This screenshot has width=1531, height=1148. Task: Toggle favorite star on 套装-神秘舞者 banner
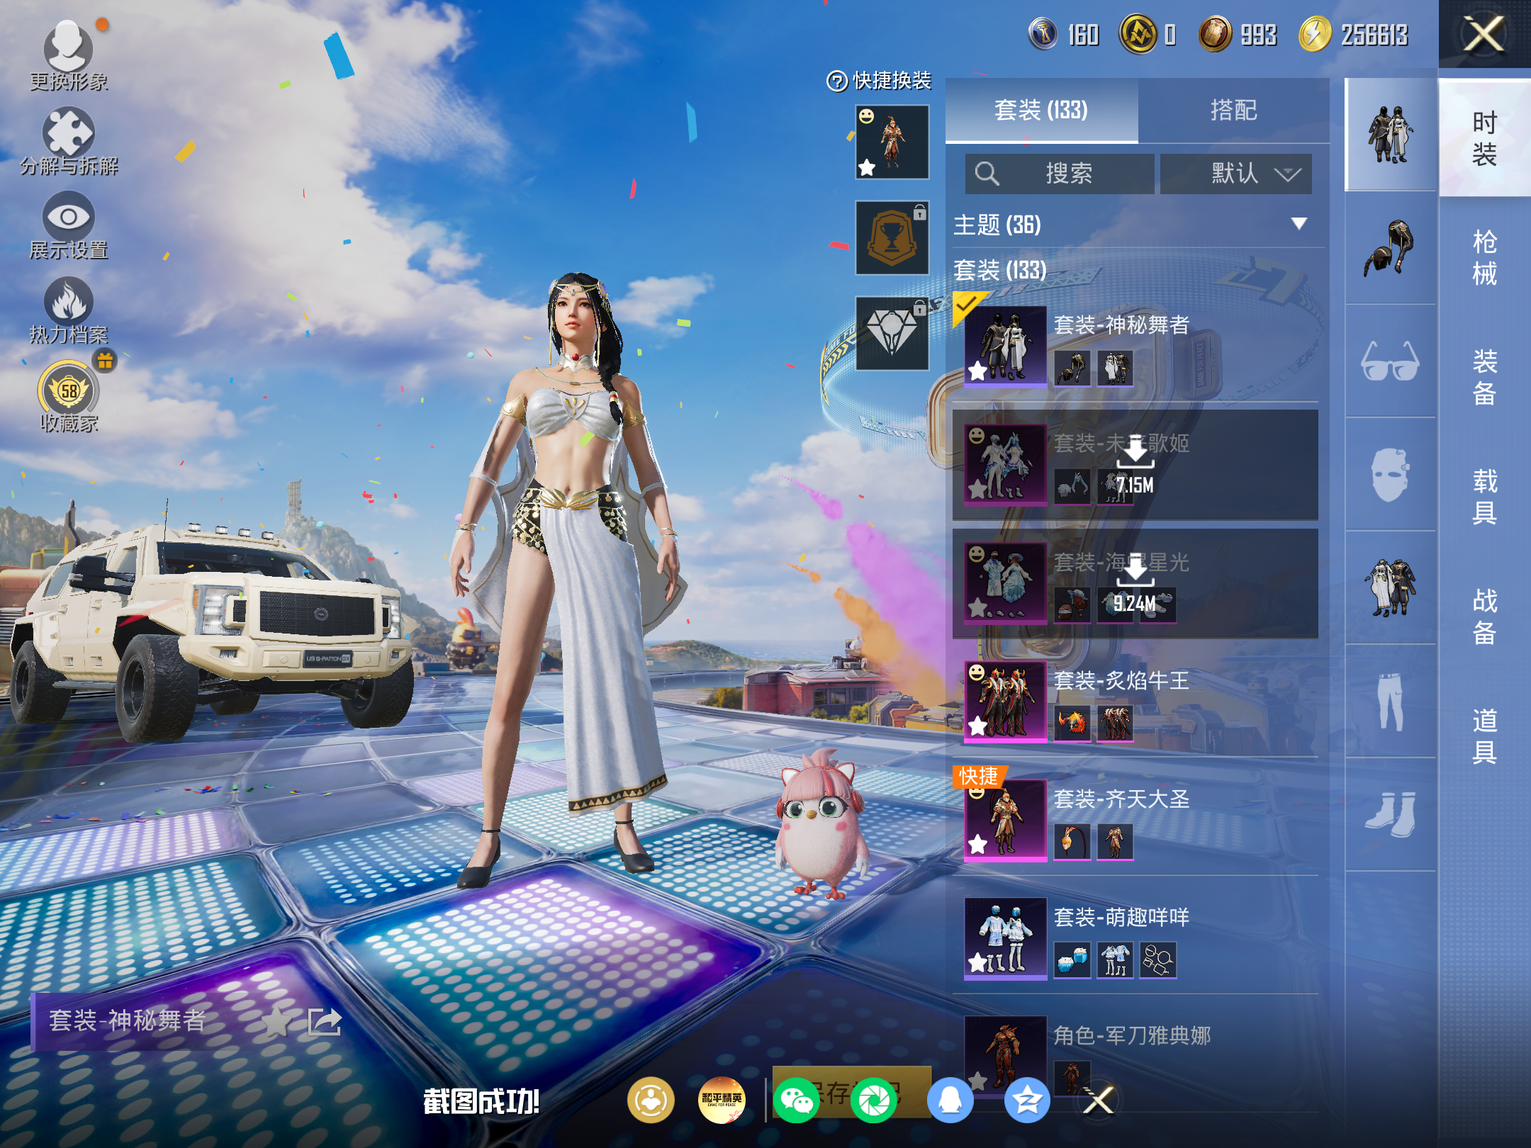276,1021
